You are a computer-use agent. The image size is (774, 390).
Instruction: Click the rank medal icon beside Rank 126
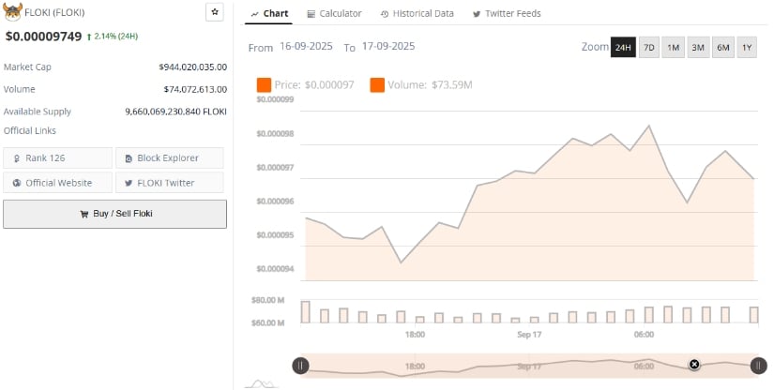pos(17,158)
